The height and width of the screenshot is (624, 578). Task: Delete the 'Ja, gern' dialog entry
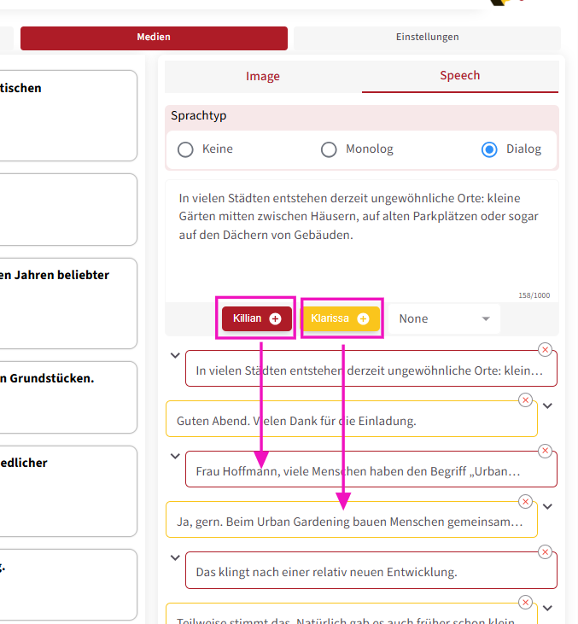pyautogui.click(x=525, y=501)
